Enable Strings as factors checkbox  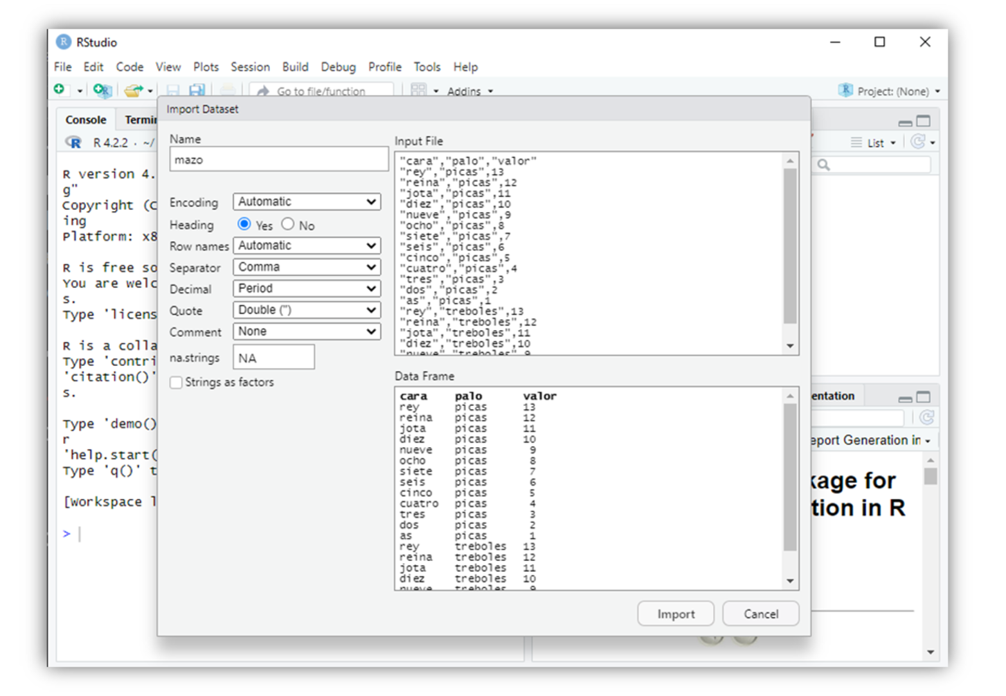(176, 383)
